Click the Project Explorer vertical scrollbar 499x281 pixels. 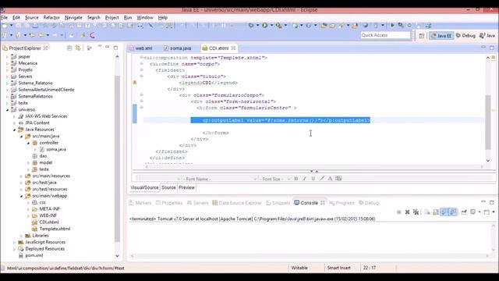(x=117, y=158)
